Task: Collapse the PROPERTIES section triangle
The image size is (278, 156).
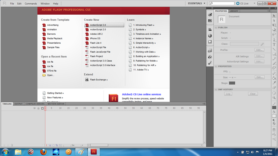Action: (216, 66)
